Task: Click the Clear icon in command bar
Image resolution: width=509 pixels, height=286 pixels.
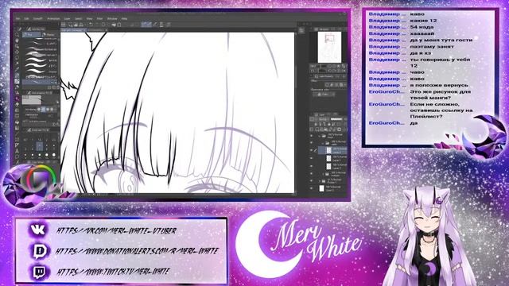Action: (x=103, y=25)
